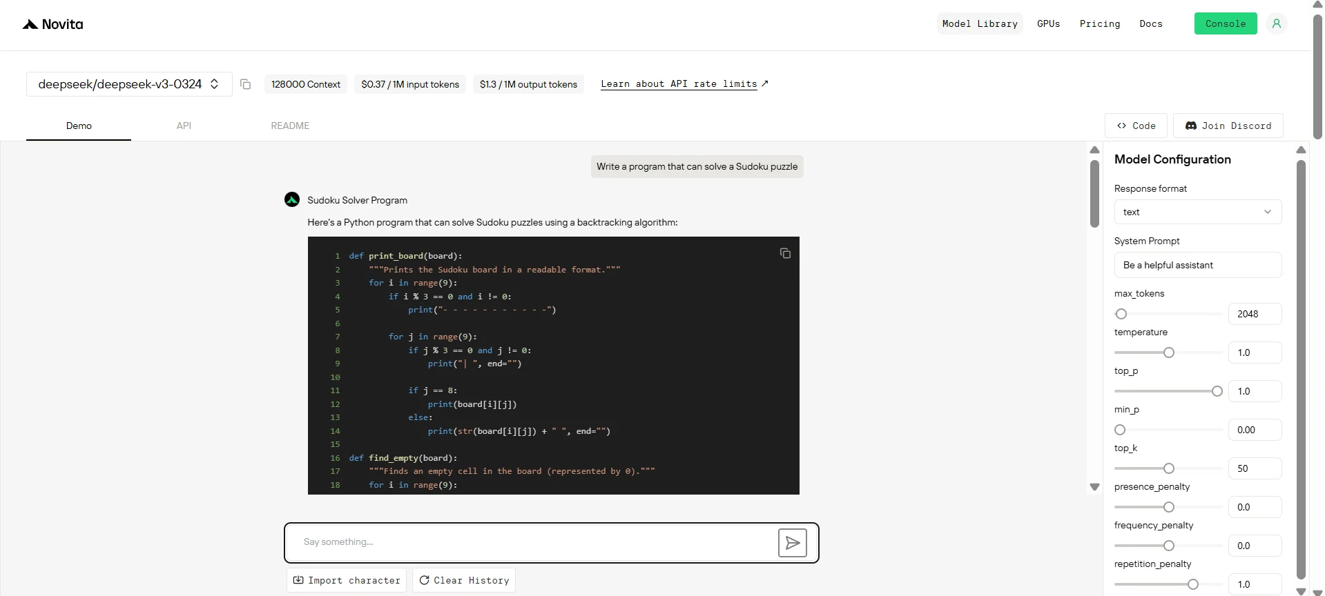Open the README tab

(x=290, y=126)
